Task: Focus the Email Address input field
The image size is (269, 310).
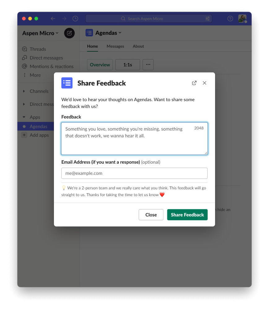Action: click(134, 173)
